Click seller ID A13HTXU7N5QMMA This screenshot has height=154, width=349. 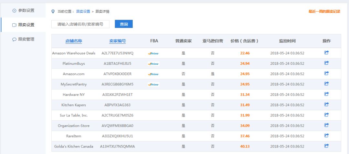point(118,147)
